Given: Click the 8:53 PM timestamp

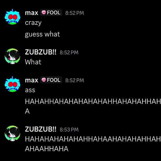Looking at the screenshot, I should pyautogui.click(x=69, y=130).
